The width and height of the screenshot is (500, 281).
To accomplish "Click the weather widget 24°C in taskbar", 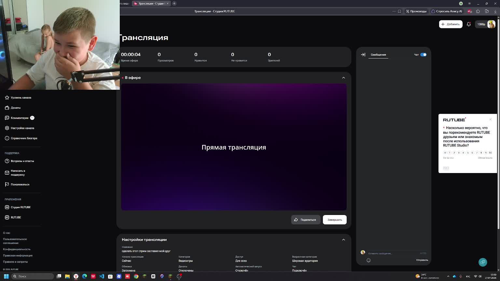I will pyautogui.click(x=427, y=276).
